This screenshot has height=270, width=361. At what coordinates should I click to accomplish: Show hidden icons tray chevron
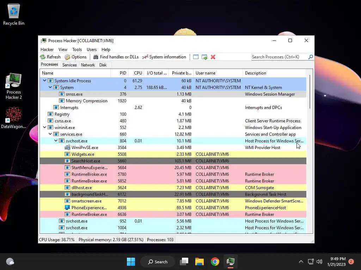coord(301,262)
